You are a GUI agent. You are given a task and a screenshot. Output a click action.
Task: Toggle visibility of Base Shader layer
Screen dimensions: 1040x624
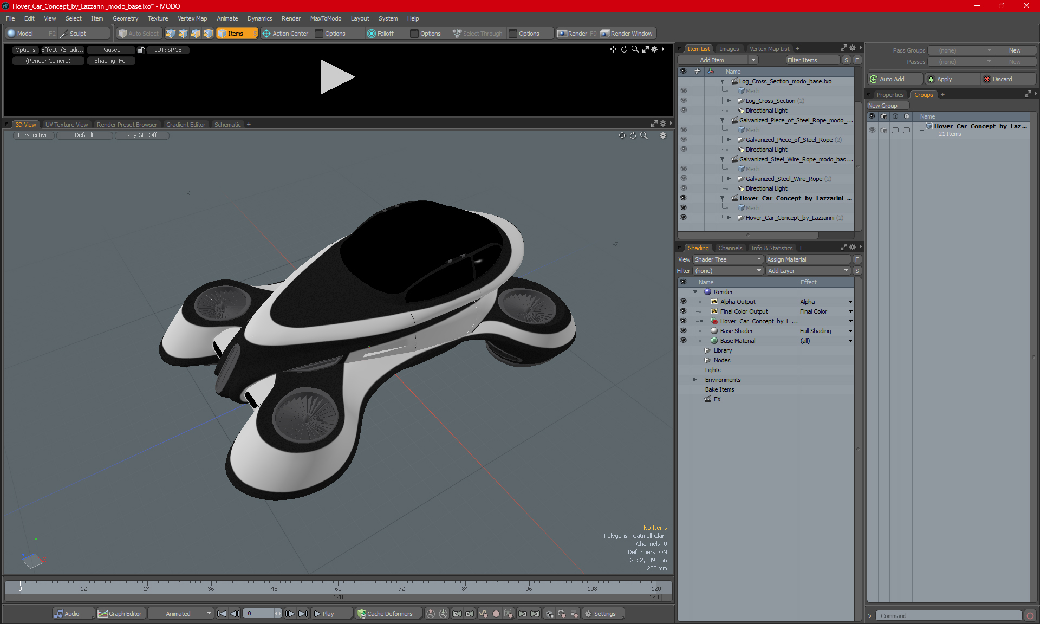click(x=684, y=331)
